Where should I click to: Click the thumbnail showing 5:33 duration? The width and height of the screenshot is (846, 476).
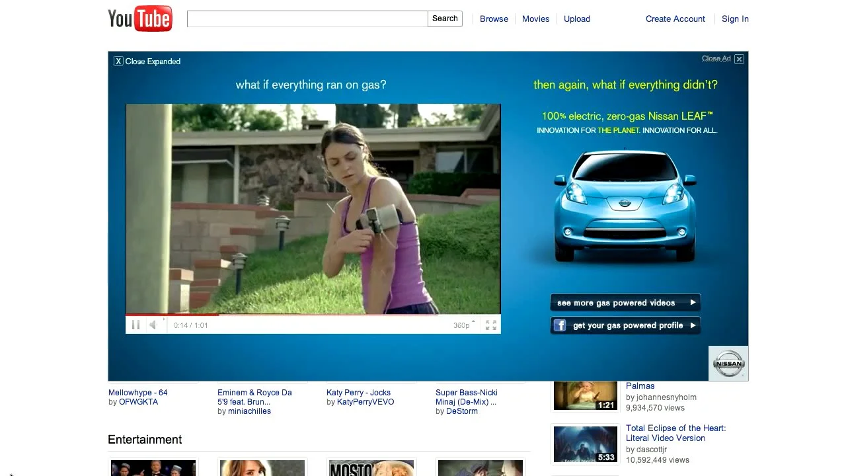coord(585,444)
